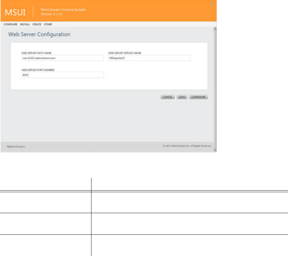Click the Web Server Host Name field
Screen dimensions: 288x256
pyautogui.click(x=63, y=58)
